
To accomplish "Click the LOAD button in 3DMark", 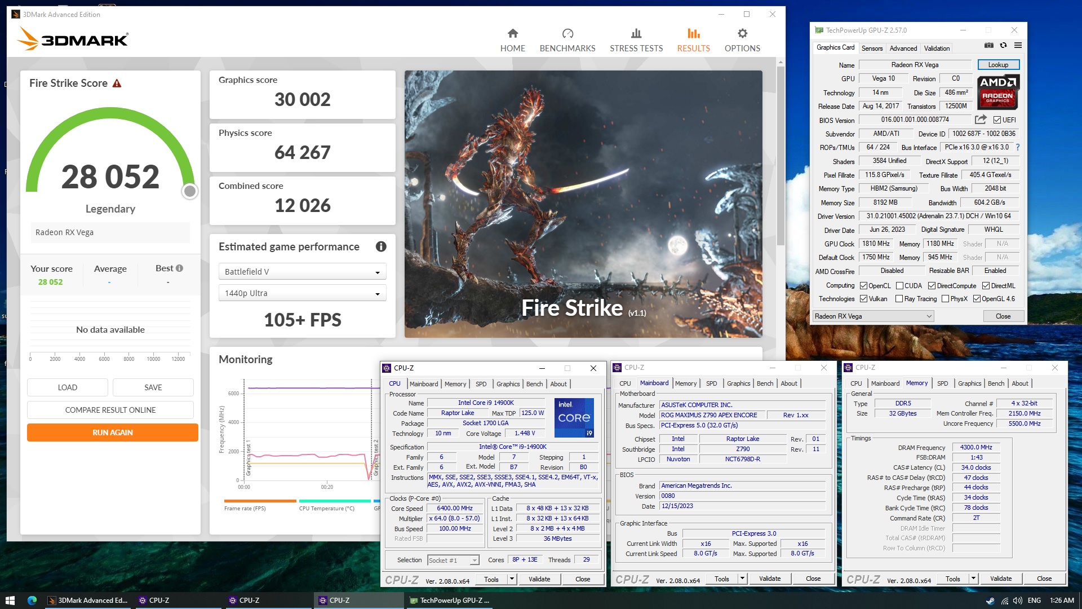I will tap(68, 387).
